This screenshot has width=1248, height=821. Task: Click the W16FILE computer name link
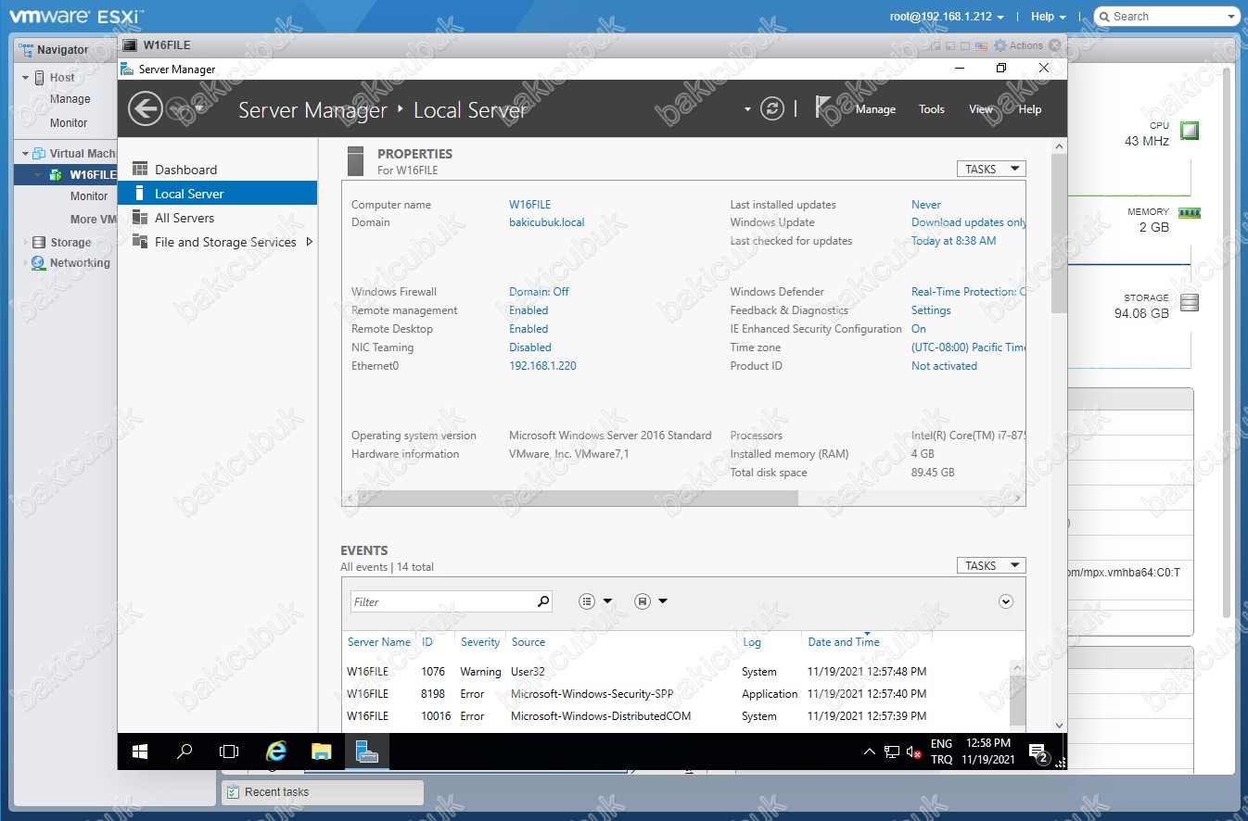tap(529, 205)
